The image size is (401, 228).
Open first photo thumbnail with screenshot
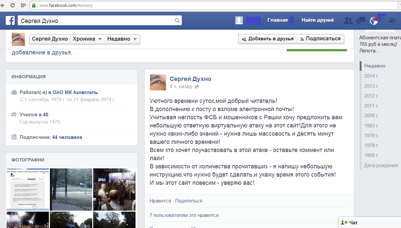coord(28,189)
